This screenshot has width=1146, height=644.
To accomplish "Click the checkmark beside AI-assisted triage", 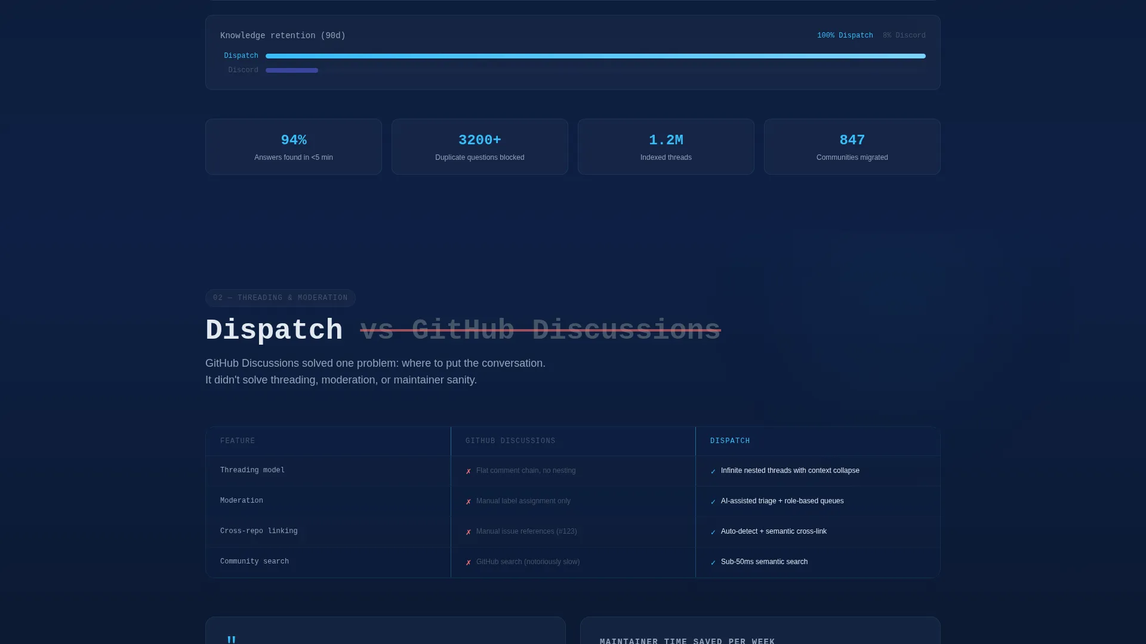I will 713,501.
